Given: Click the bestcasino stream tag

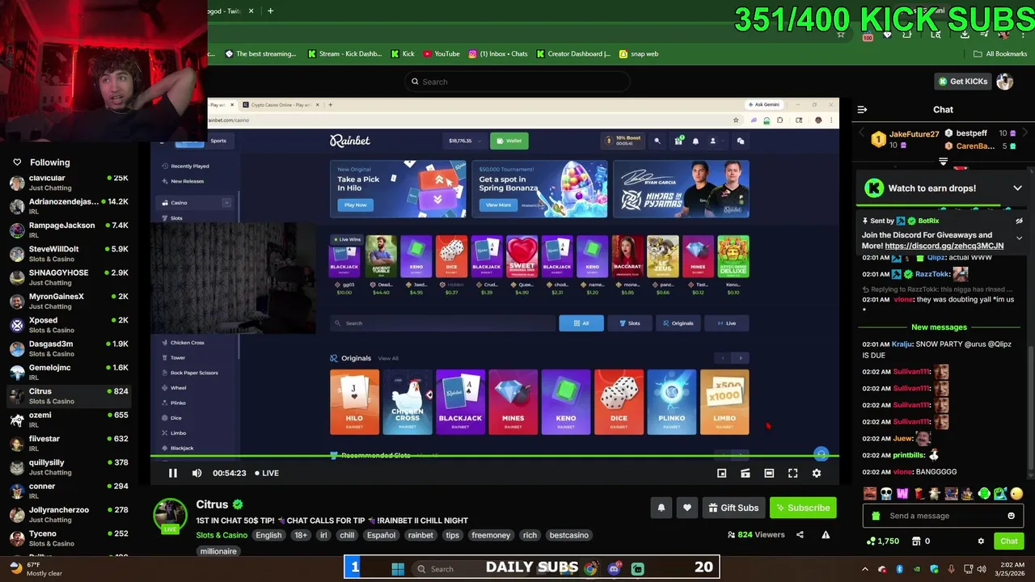Looking at the screenshot, I should [569, 535].
